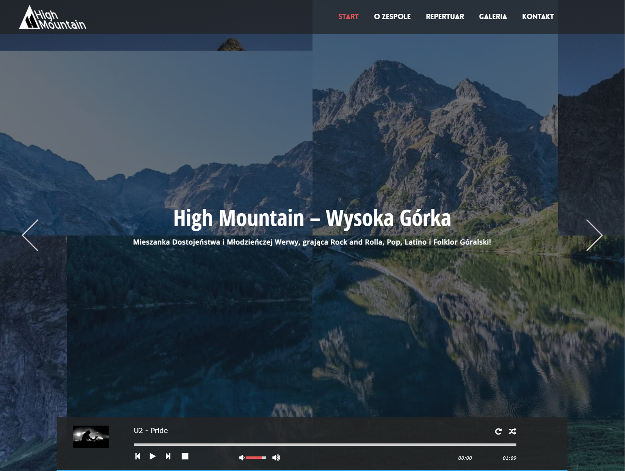Toggle repeat mode in the player
This screenshot has height=471, width=625.
point(498,431)
